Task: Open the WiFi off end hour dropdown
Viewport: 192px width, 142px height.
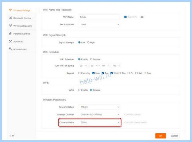Action: pos(105,66)
